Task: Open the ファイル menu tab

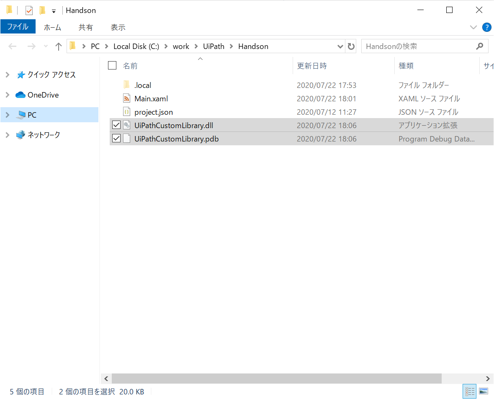Action: coord(18,27)
